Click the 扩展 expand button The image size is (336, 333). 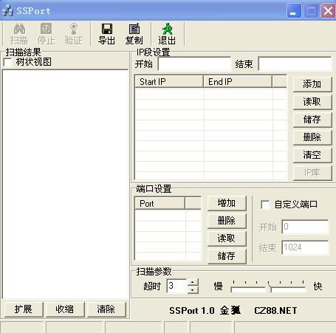(x=24, y=309)
